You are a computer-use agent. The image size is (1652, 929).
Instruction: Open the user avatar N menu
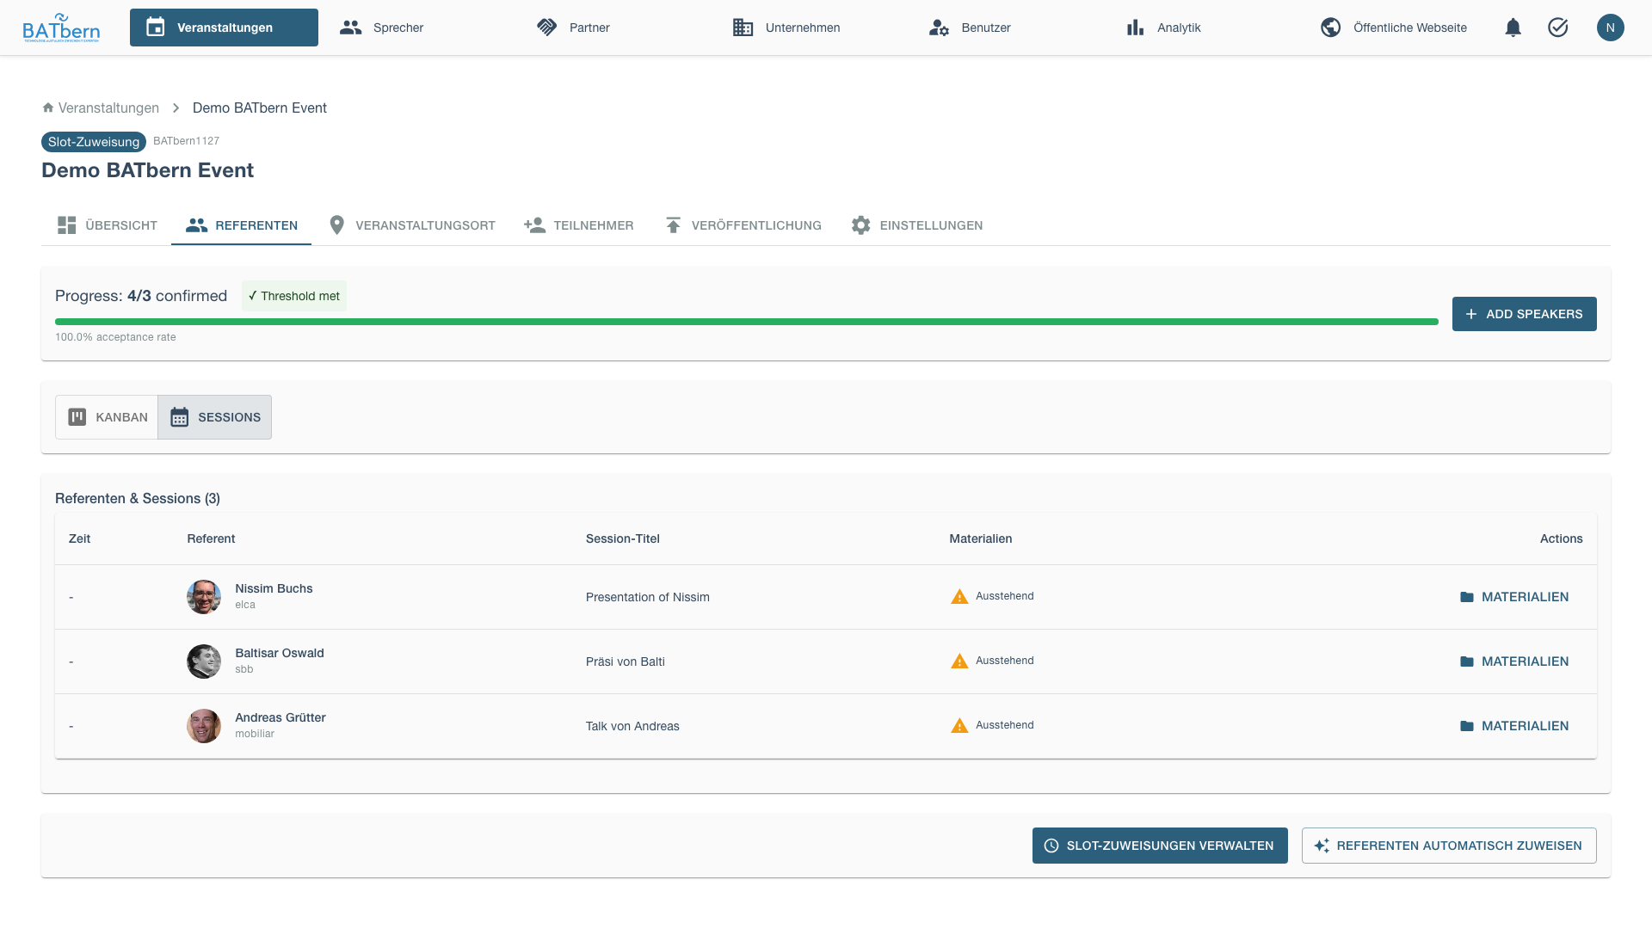[1610, 28]
